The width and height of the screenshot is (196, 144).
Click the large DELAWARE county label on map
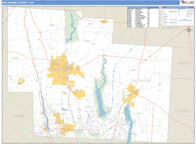(x=140, y=81)
